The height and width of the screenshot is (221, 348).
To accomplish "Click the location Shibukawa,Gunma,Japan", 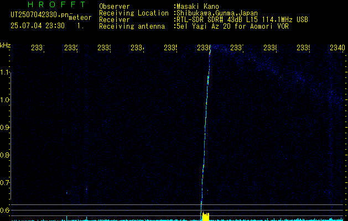I will tap(216, 13).
